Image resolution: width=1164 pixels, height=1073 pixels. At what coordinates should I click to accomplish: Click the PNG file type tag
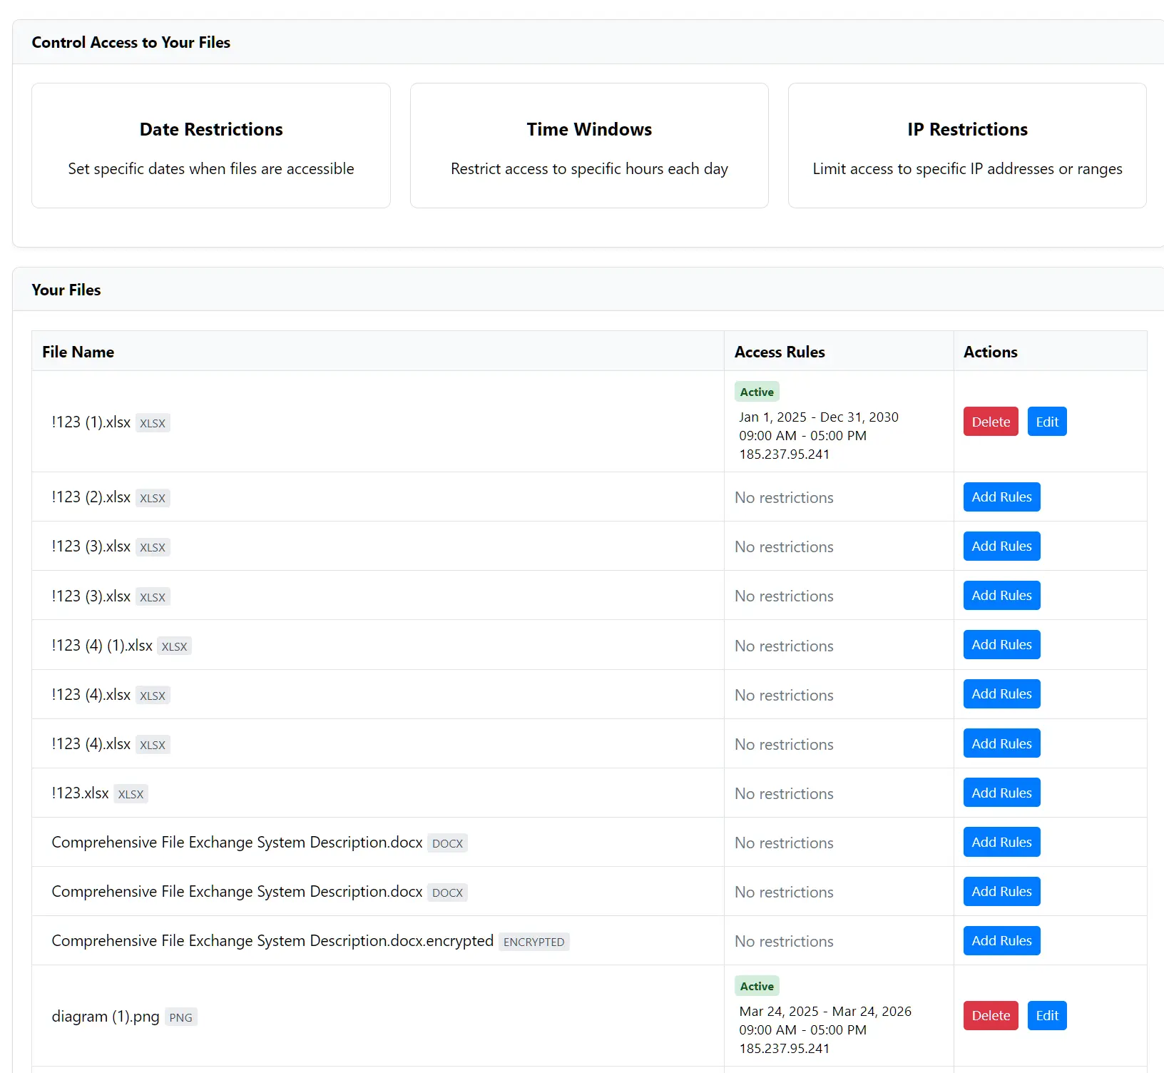click(x=180, y=1017)
